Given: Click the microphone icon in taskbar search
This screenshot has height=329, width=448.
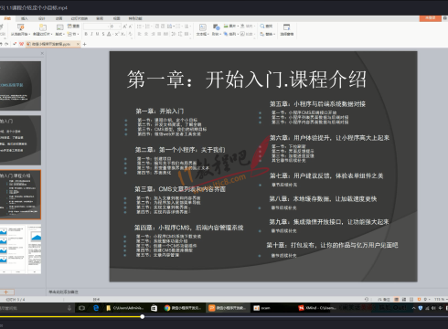Looking at the screenshot, I should (69, 308).
